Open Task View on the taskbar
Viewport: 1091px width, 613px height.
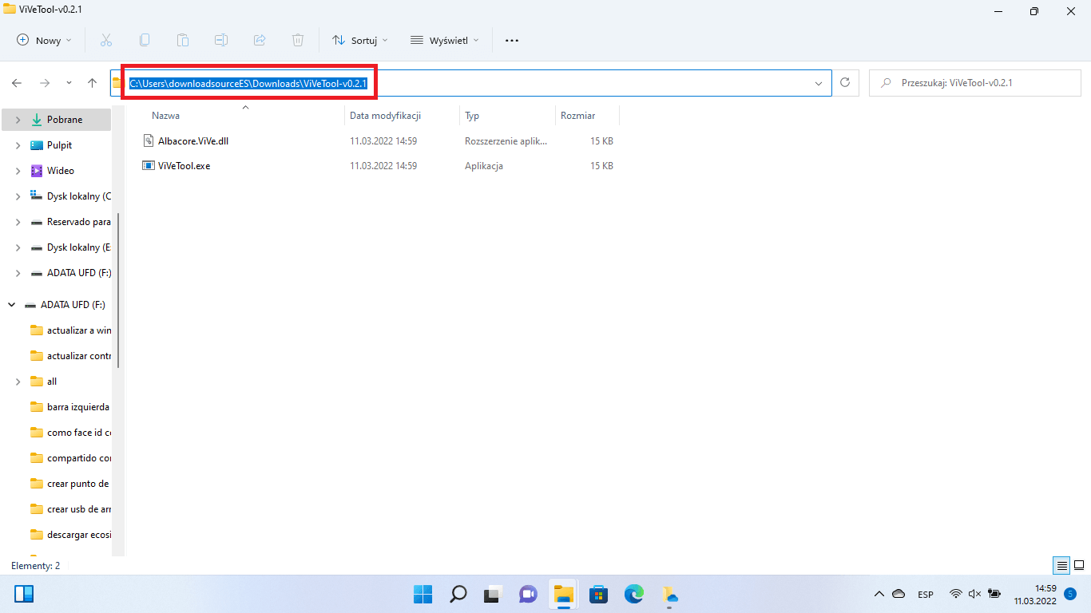(493, 594)
